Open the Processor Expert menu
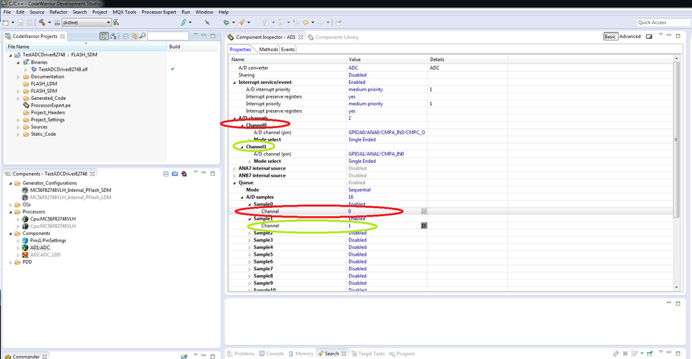692x359 pixels. tap(159, 12)
